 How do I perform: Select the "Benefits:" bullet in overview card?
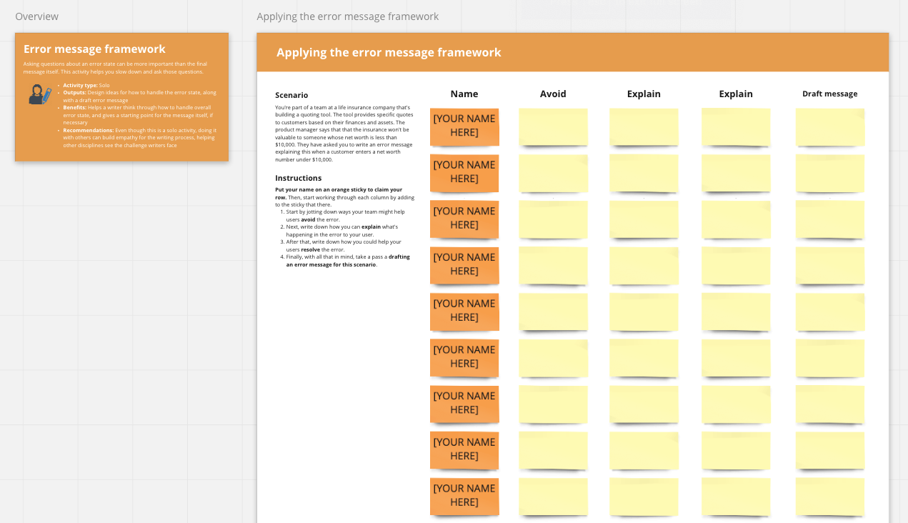[x=139, y=115]
